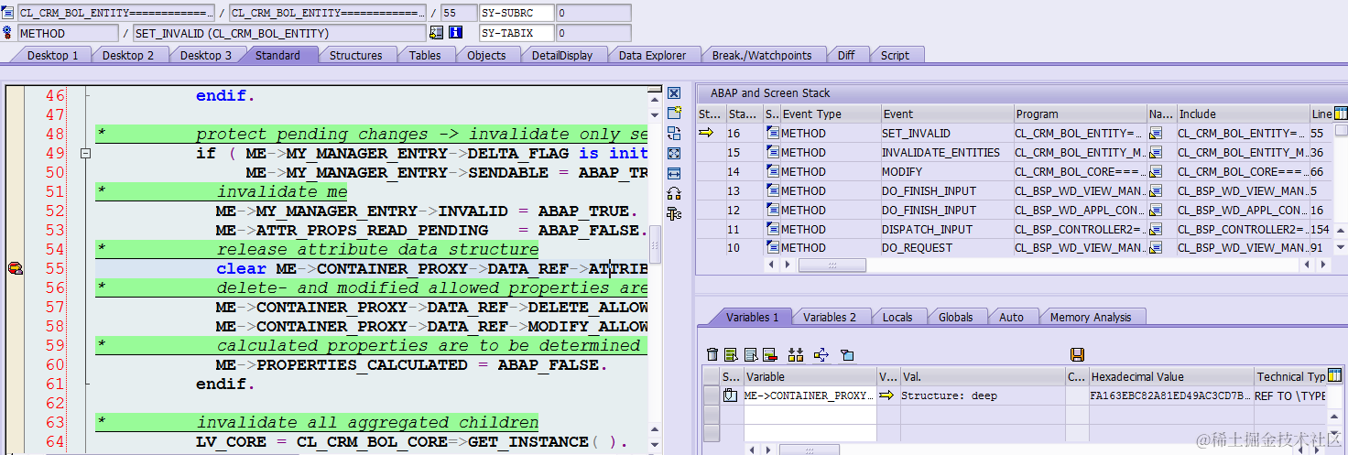Image resolution: width=1348 pixels, height=455 pixels.
Task: Close the source code tool window
Action: pos(674,93)
